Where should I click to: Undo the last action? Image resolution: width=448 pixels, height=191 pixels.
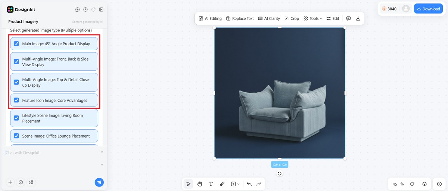coord(249,184)
